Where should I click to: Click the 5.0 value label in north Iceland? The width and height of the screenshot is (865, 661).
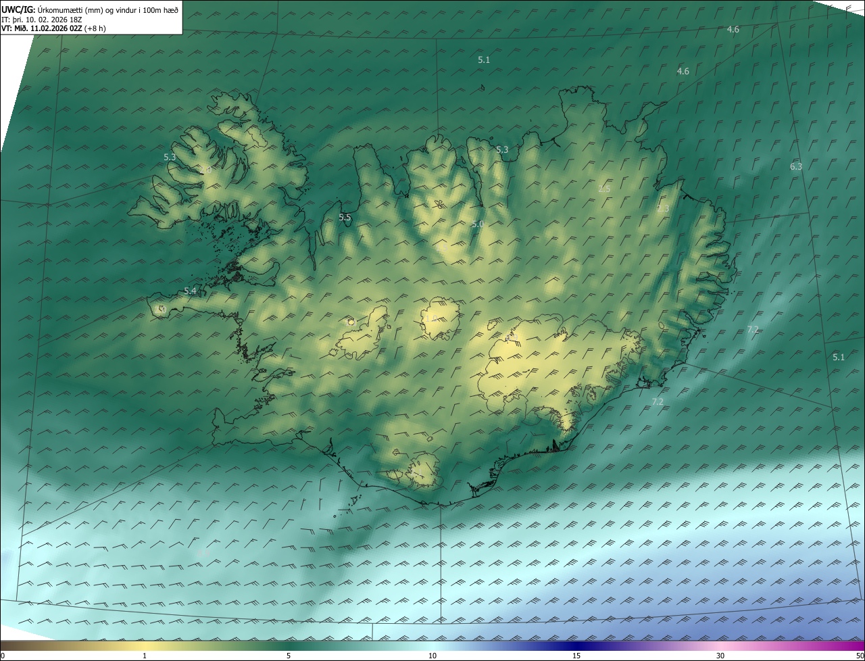click(x=478, y=224)
